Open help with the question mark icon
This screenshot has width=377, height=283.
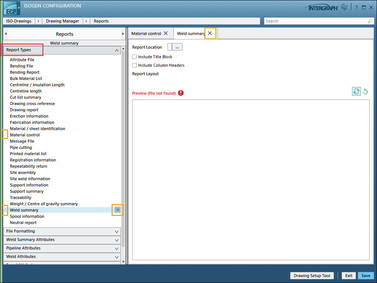pos(356,7)
